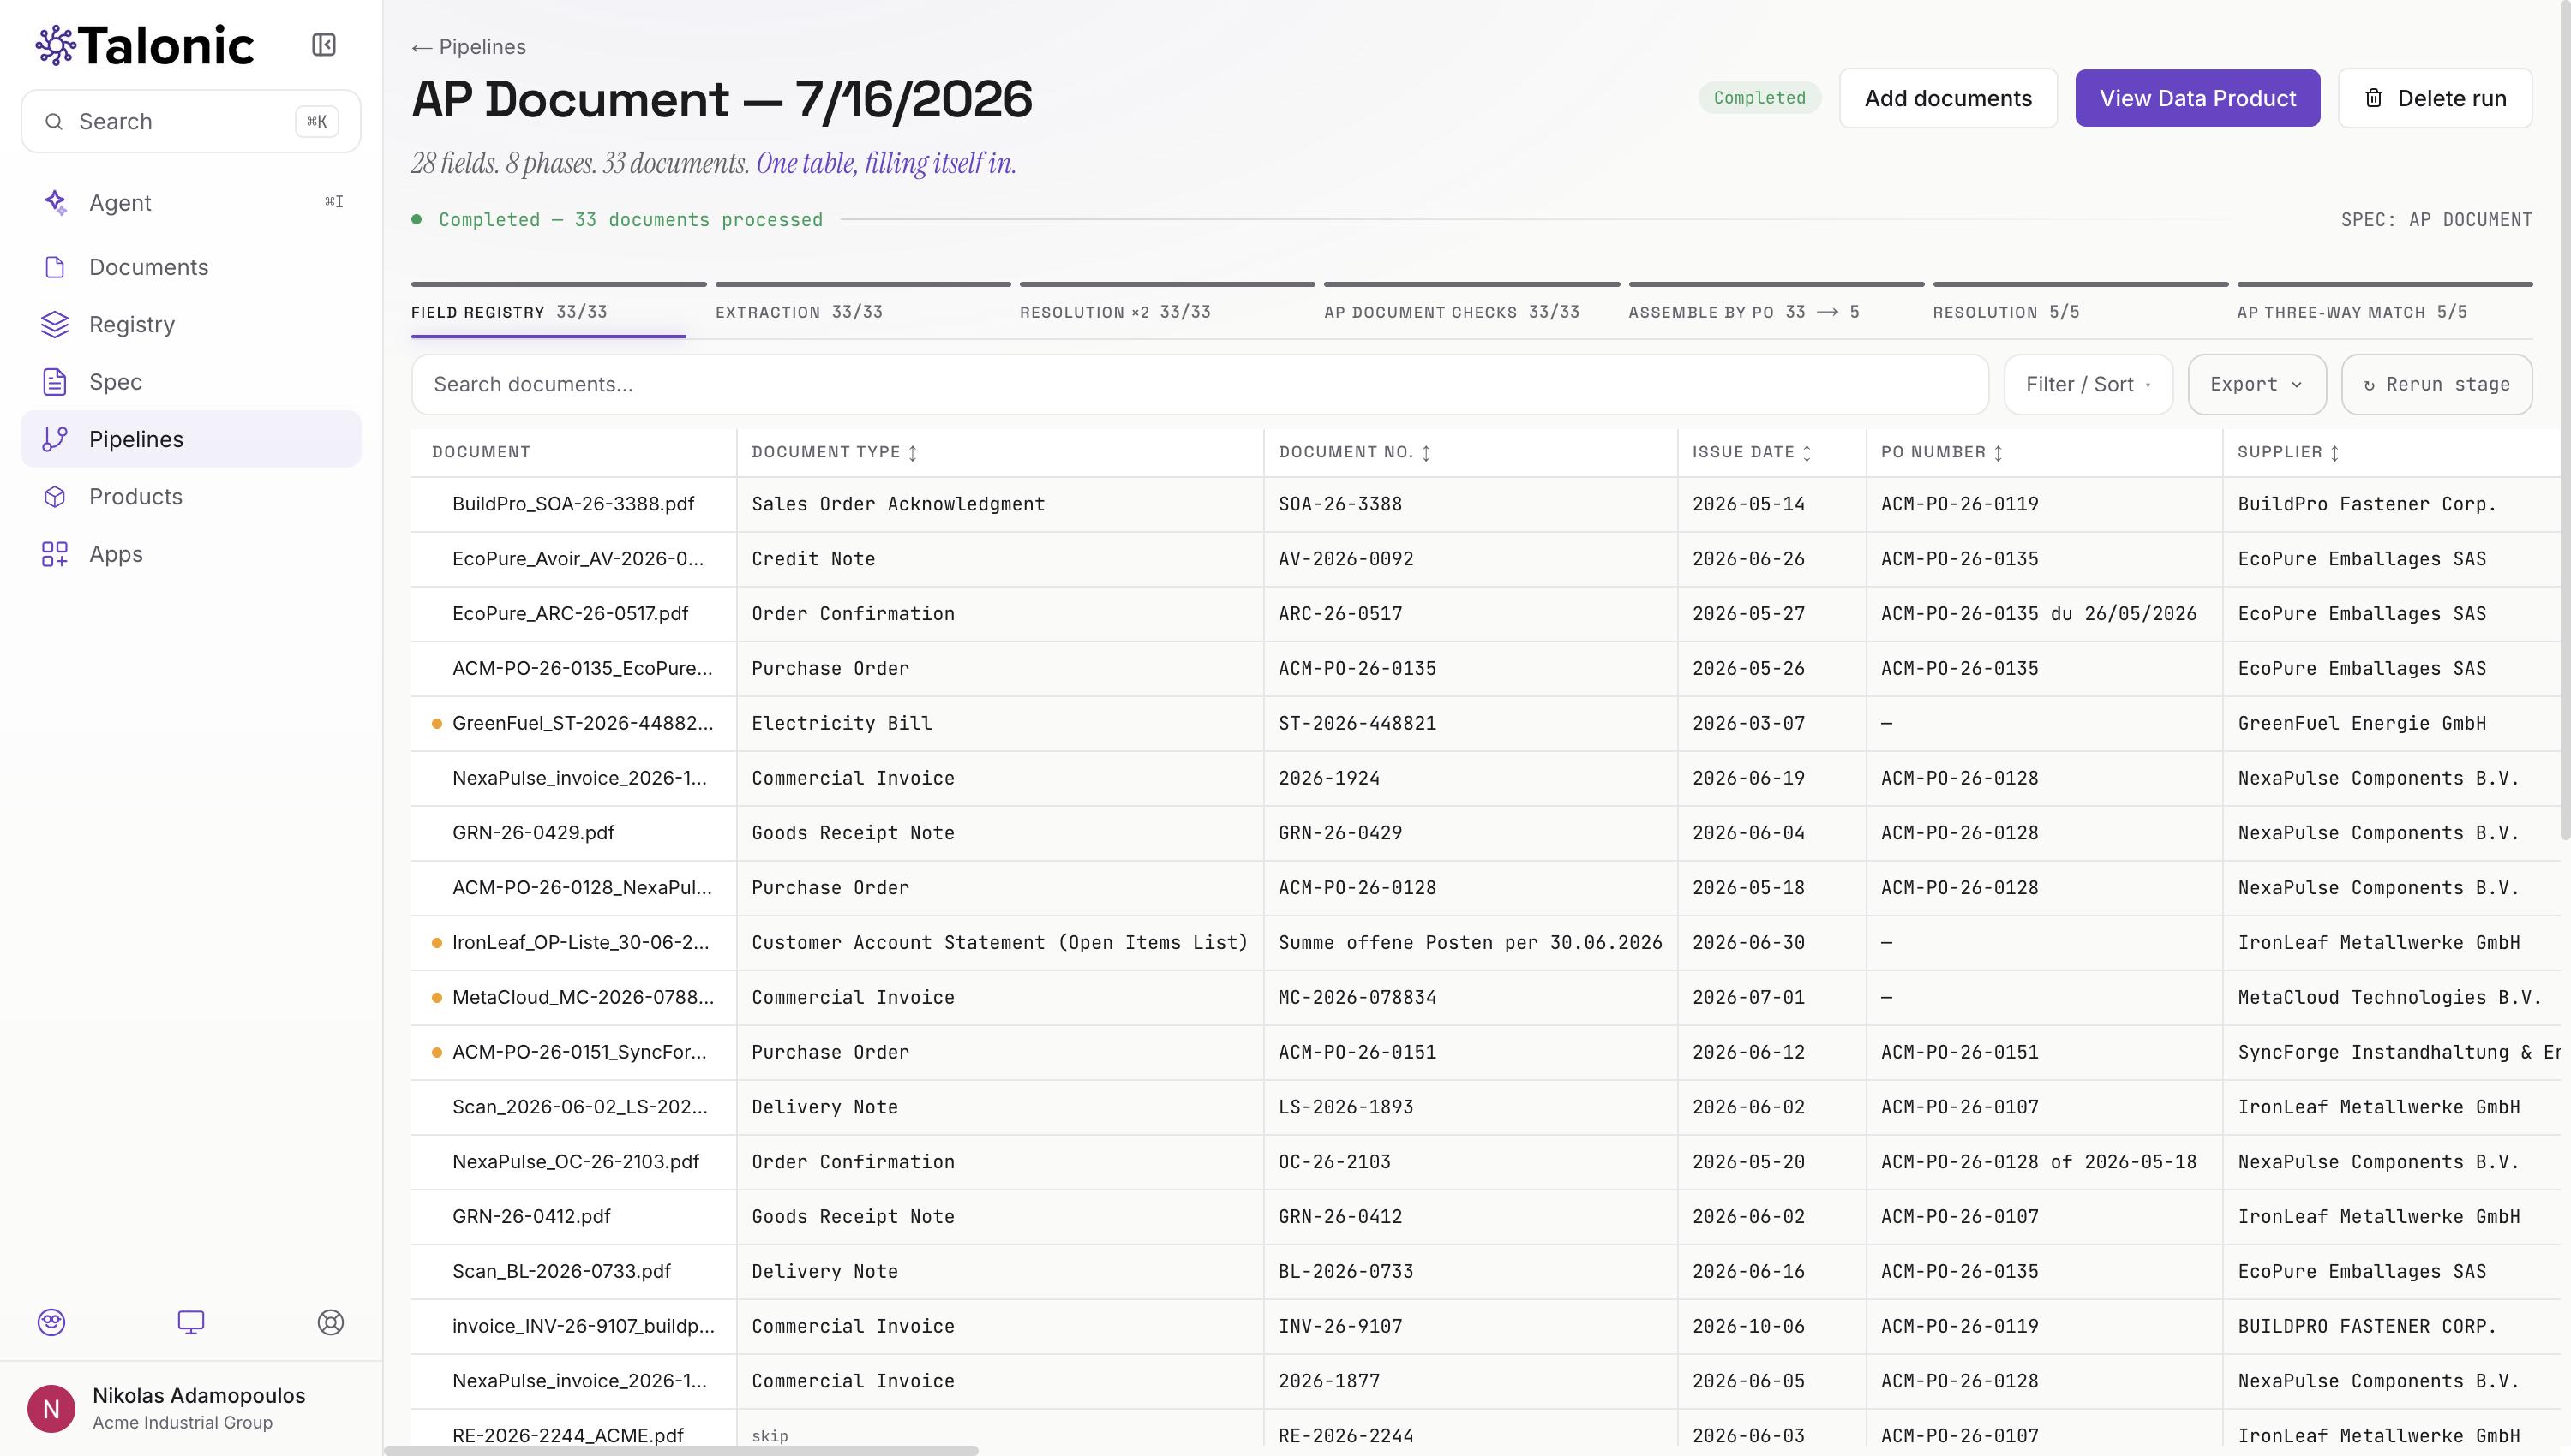Go back via the Pipelines arrow link

click(468, 47)
